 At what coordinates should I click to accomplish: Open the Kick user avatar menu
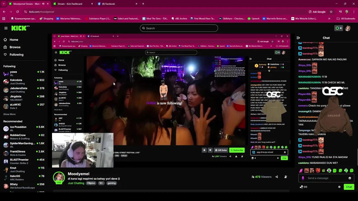[x=348, y=28]
